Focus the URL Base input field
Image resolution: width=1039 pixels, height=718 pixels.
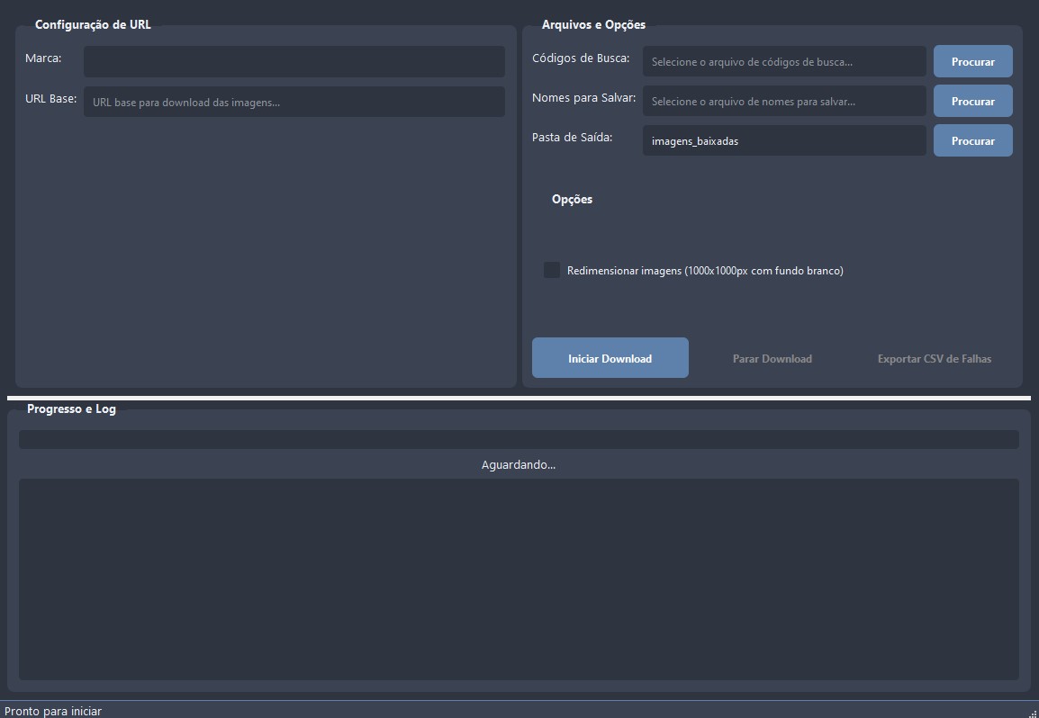tap(294, 102)
